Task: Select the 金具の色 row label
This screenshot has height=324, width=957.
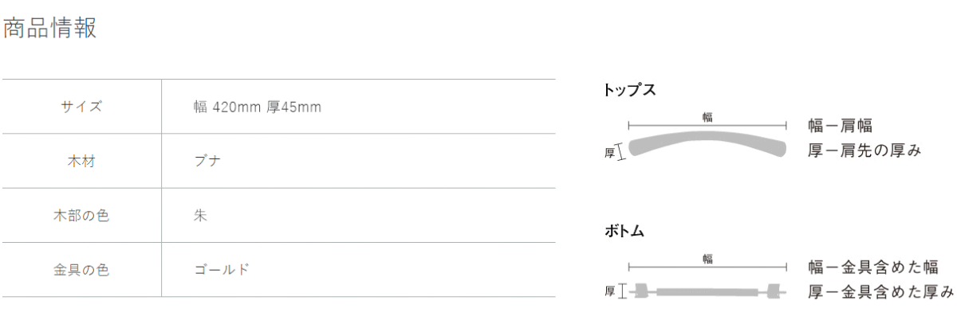Action: pyautogui.click(x=81, y=270)
